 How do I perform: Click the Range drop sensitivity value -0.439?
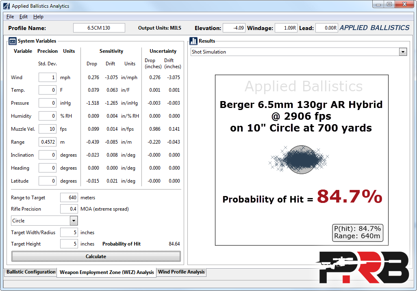(x=93, y=142)
